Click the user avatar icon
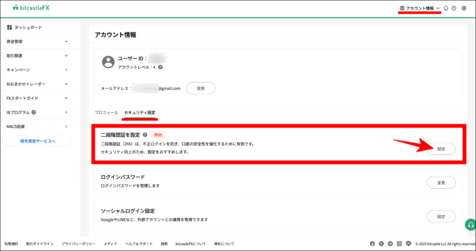476x251 pixels. [x=108, y=62]
